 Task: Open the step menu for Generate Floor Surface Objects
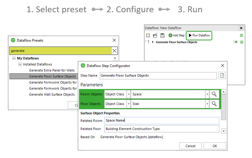pyautogui.click(x=242, y=42)
